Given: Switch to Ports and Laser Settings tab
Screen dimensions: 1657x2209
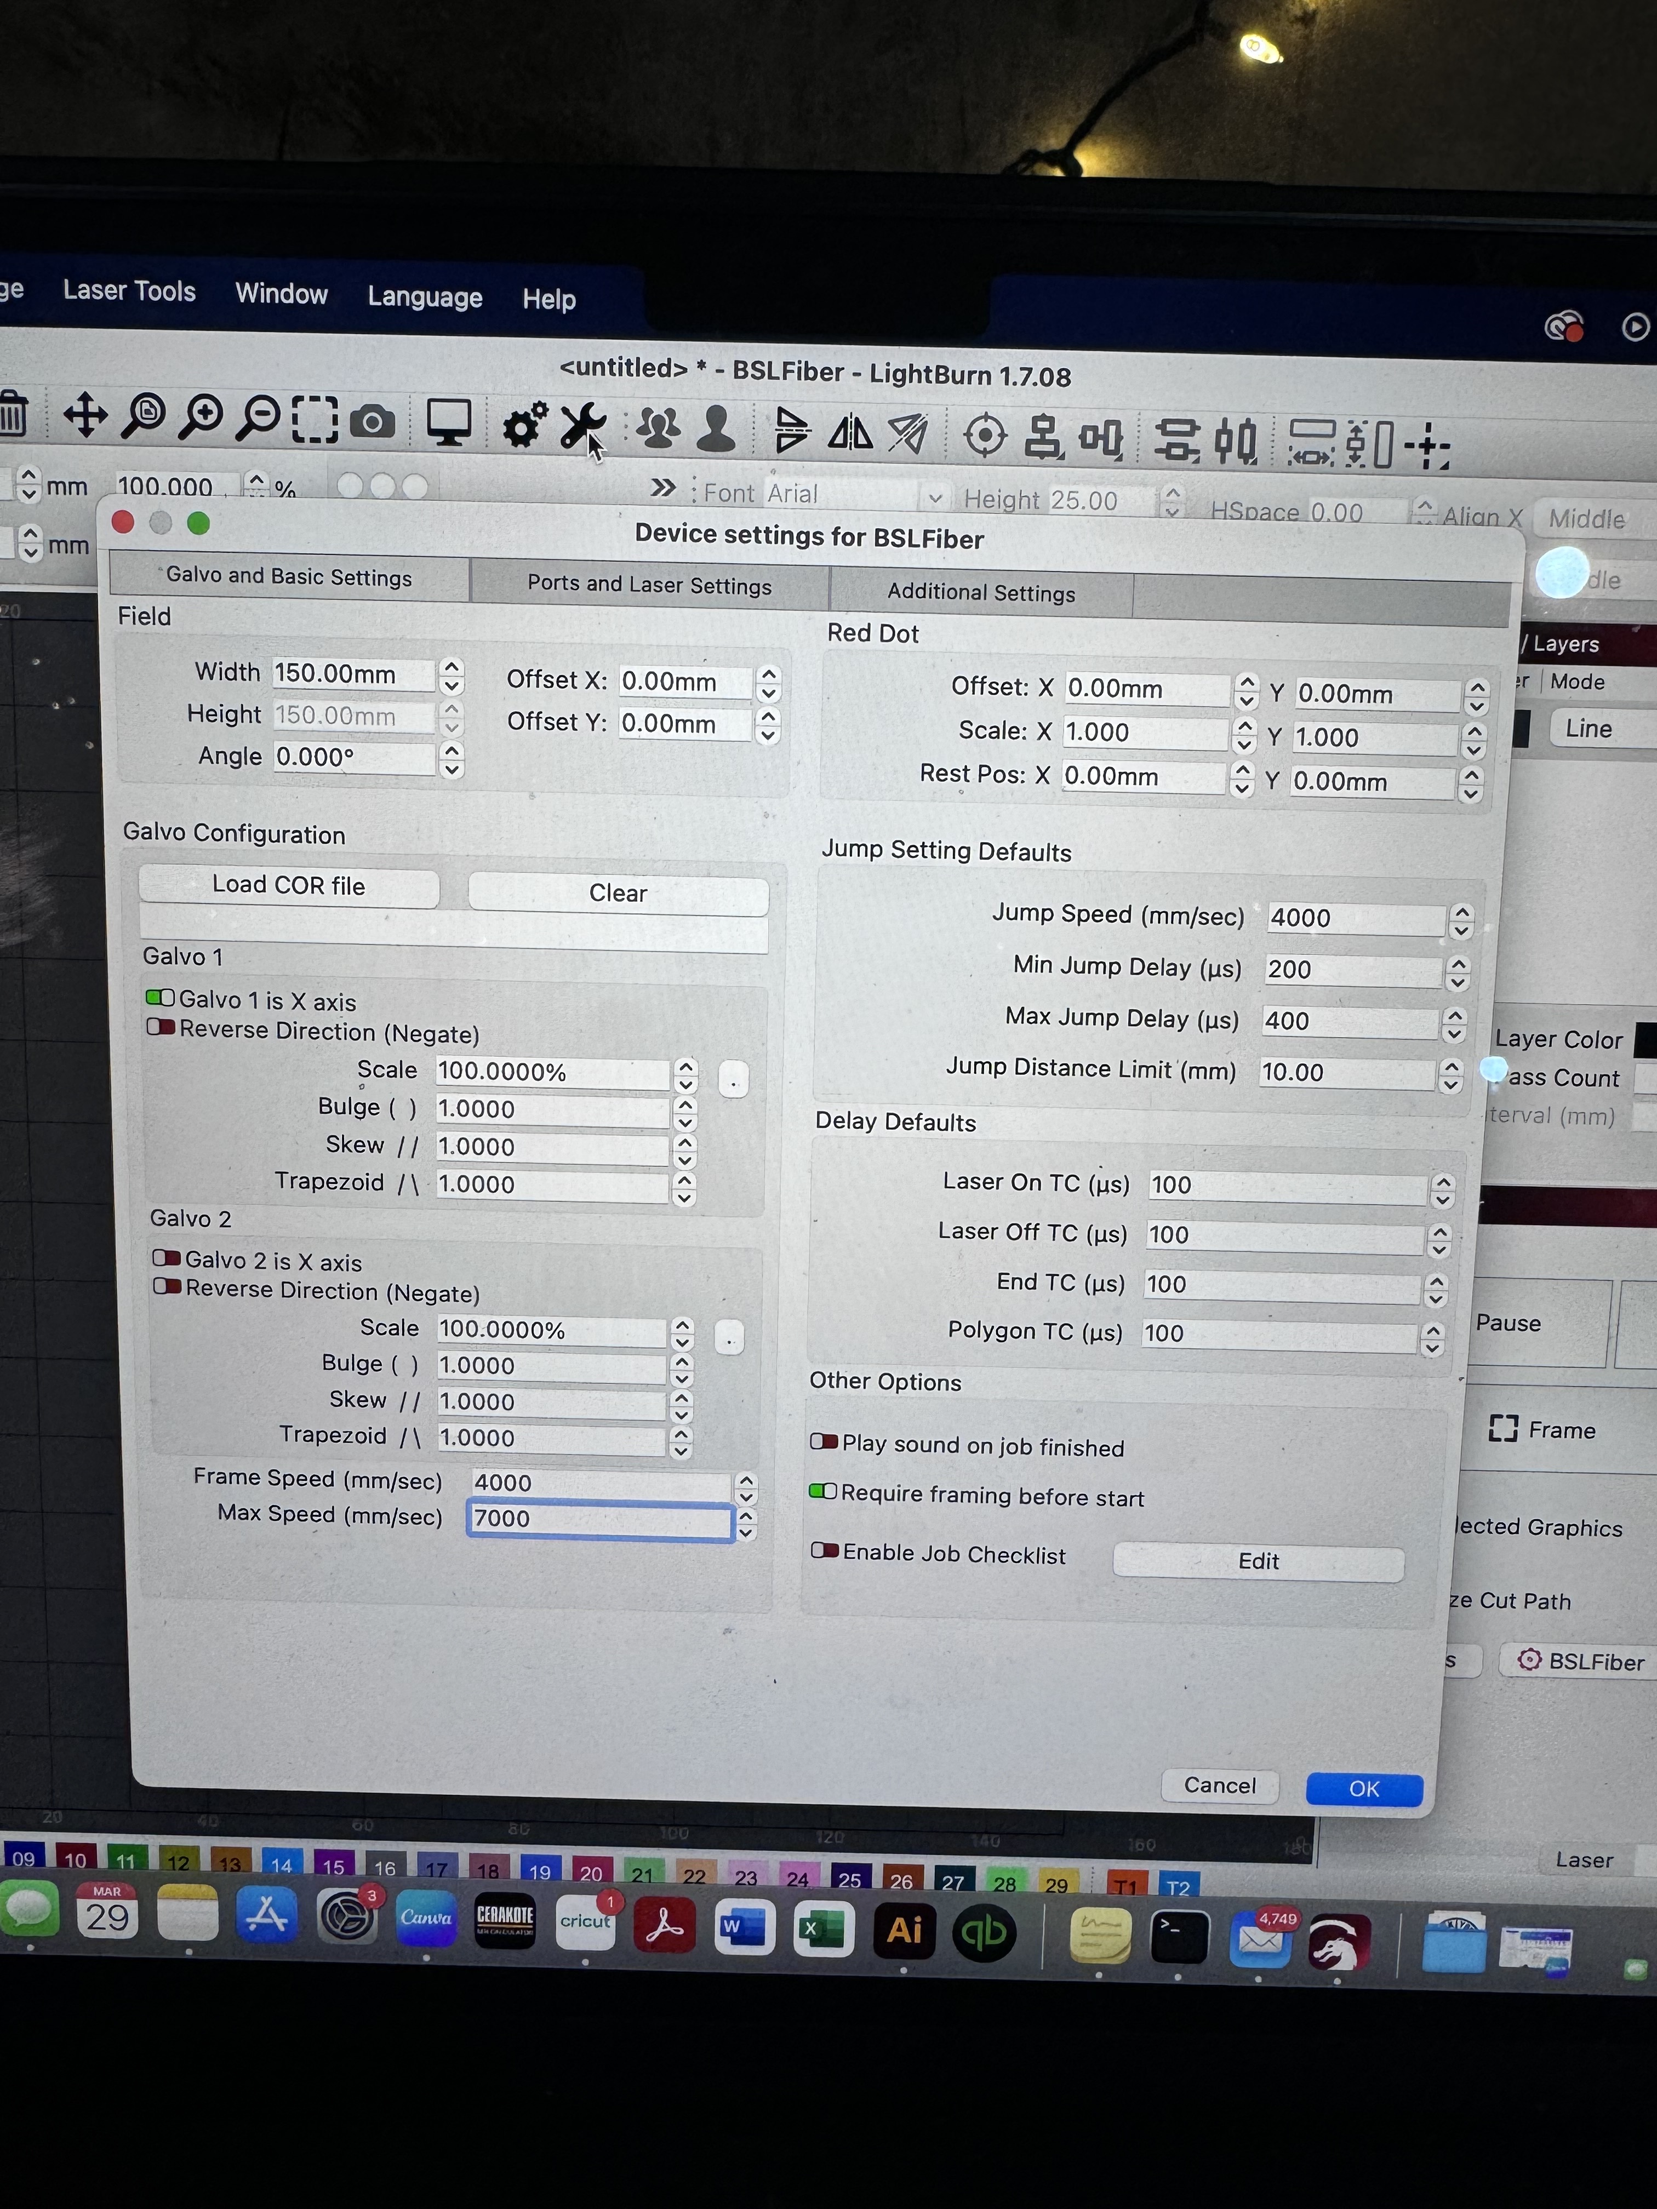Looking at the screenshot, I should (649, 585).
